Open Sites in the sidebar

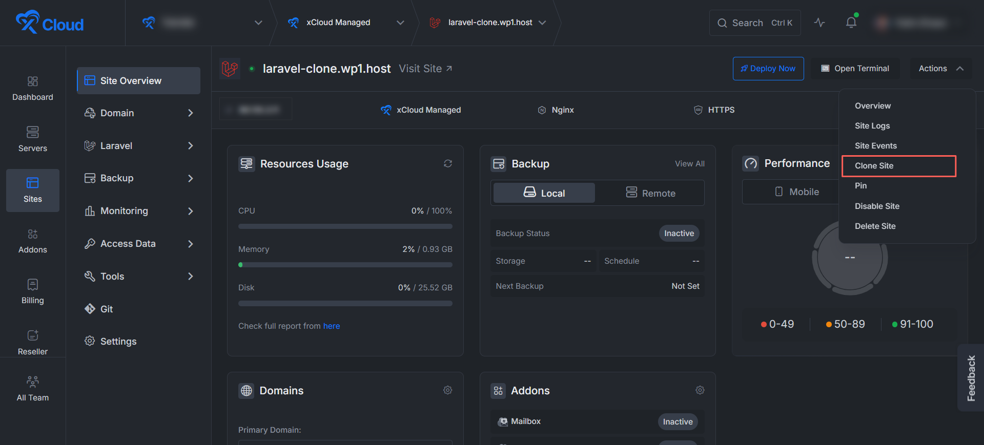coord(33,190)
